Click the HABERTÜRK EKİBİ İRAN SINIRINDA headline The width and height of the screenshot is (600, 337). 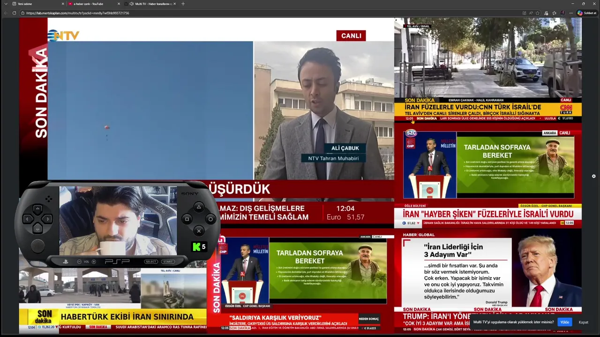click(127, 317)
